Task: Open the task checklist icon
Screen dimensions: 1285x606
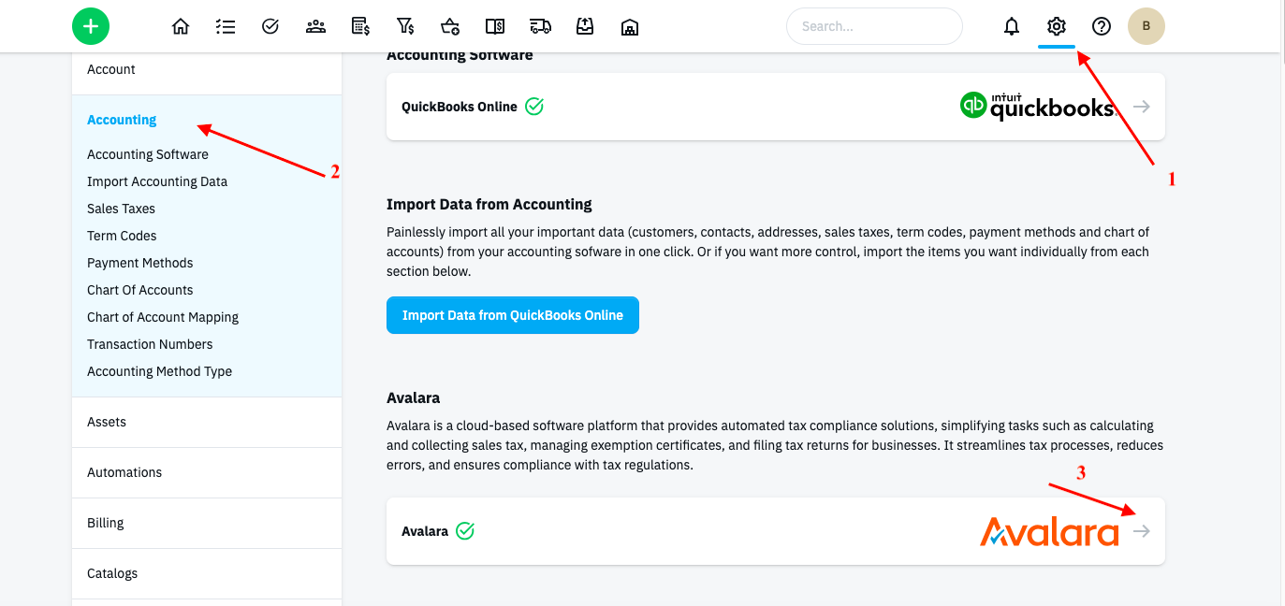Action: 226,26
